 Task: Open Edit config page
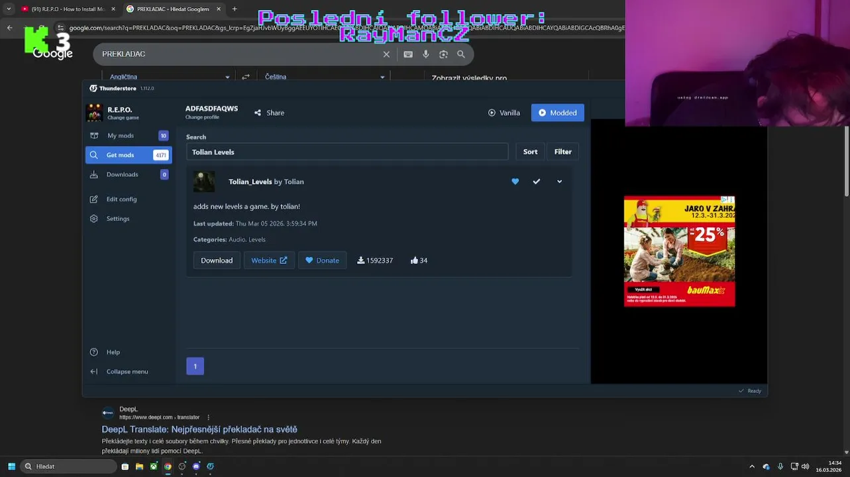(121, 199)
